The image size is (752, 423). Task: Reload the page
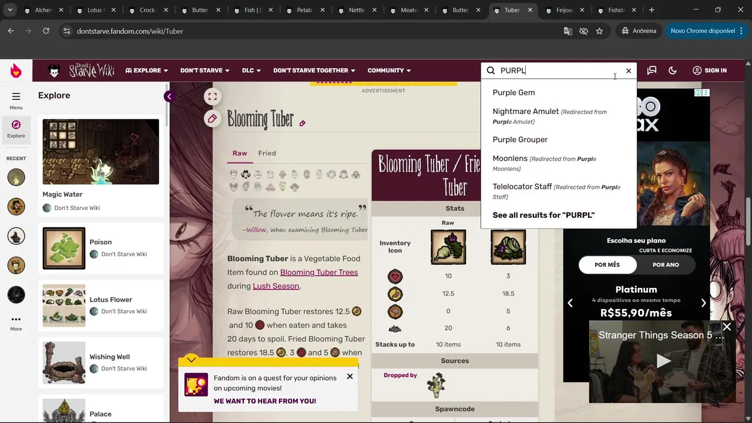click(46, 31)
